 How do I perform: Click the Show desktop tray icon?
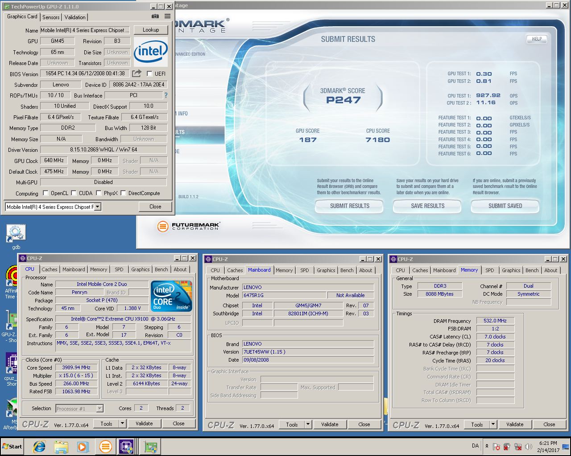pyautogui.click(x=566, y=447)
